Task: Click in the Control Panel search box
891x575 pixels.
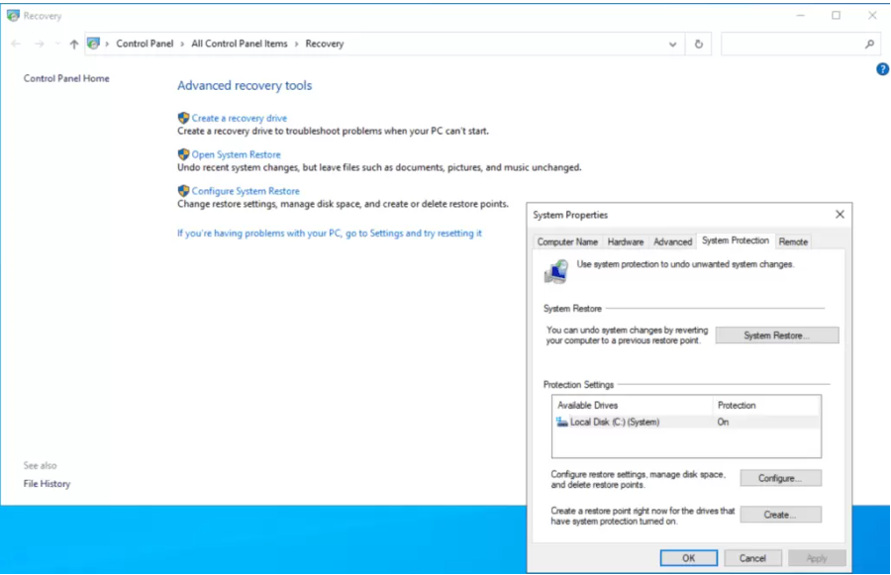Action: pos(792,45)
